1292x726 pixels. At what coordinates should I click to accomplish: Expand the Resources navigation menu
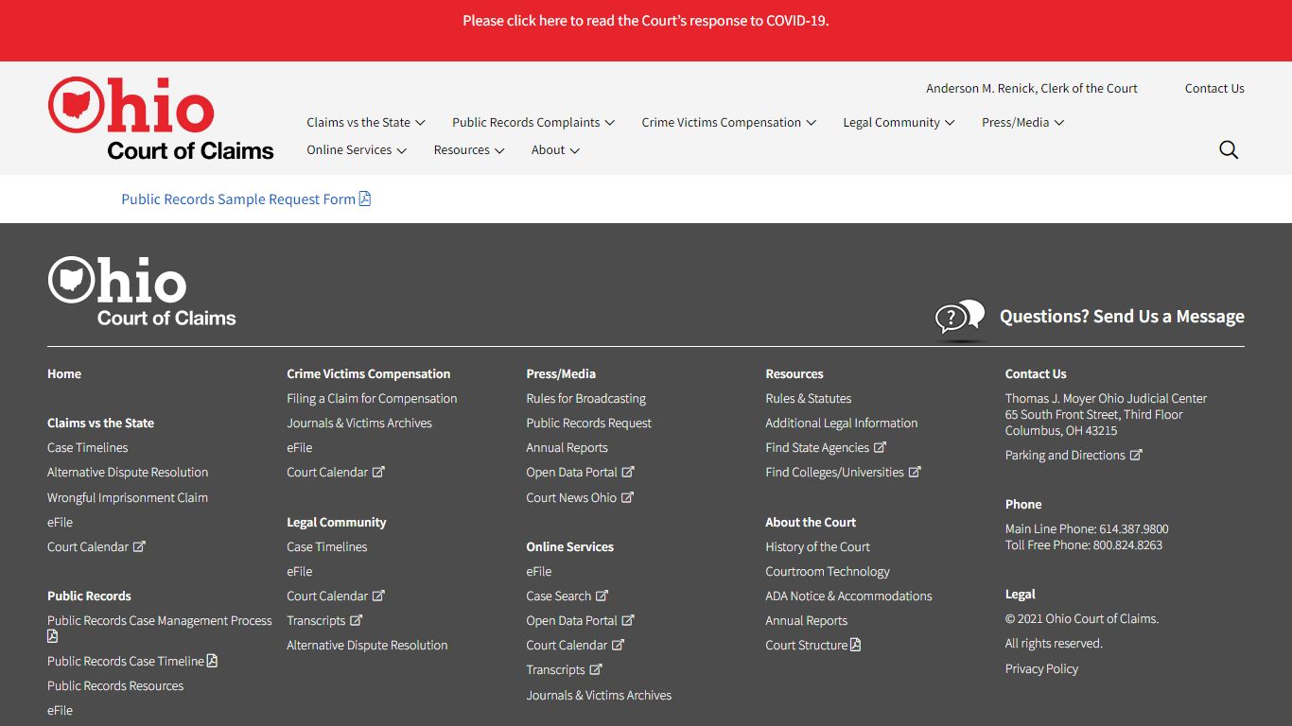pos(469,149)
